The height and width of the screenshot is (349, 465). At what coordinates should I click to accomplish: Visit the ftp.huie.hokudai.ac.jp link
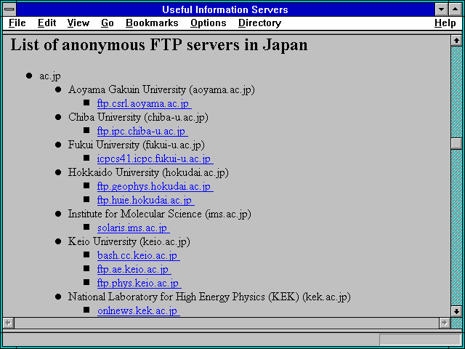(x=145, y=201)
